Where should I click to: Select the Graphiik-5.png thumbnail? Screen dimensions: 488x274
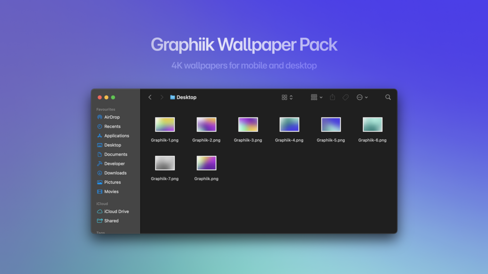(x=331, y=125)
